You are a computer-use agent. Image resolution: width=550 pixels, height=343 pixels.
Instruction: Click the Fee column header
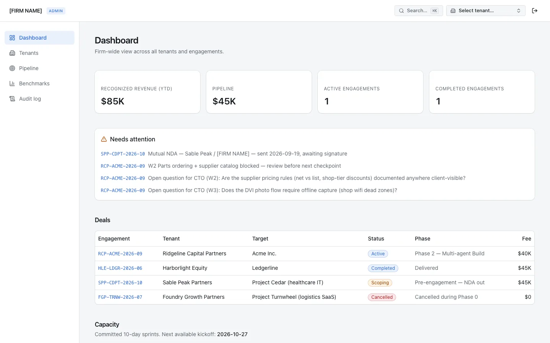[527, 239]
